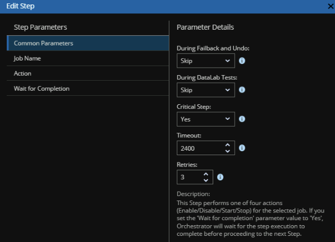
Task: Click inside the Timeout input field
Action: click(201, 148)
